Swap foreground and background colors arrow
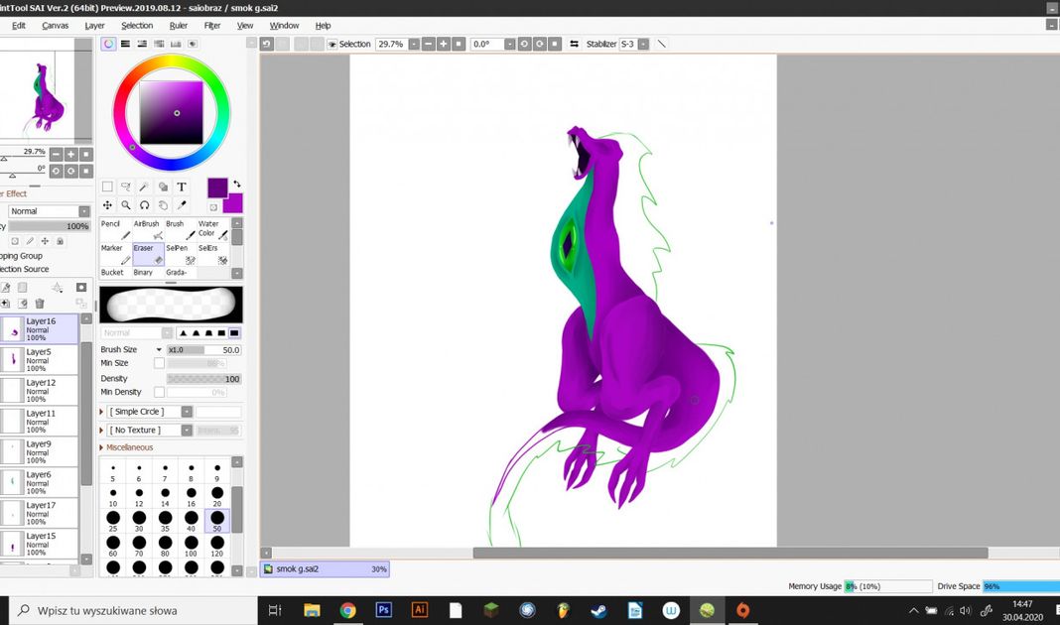Screen dimensions: 1060x625 [236, 185]
